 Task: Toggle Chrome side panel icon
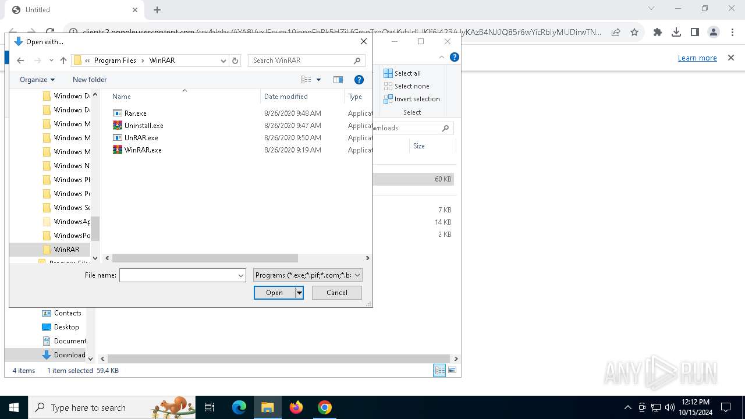[x=695, y=33]
